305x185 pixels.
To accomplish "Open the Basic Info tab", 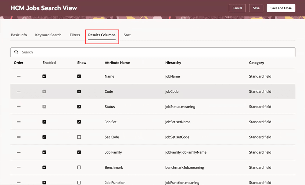I will coord(19,35).
